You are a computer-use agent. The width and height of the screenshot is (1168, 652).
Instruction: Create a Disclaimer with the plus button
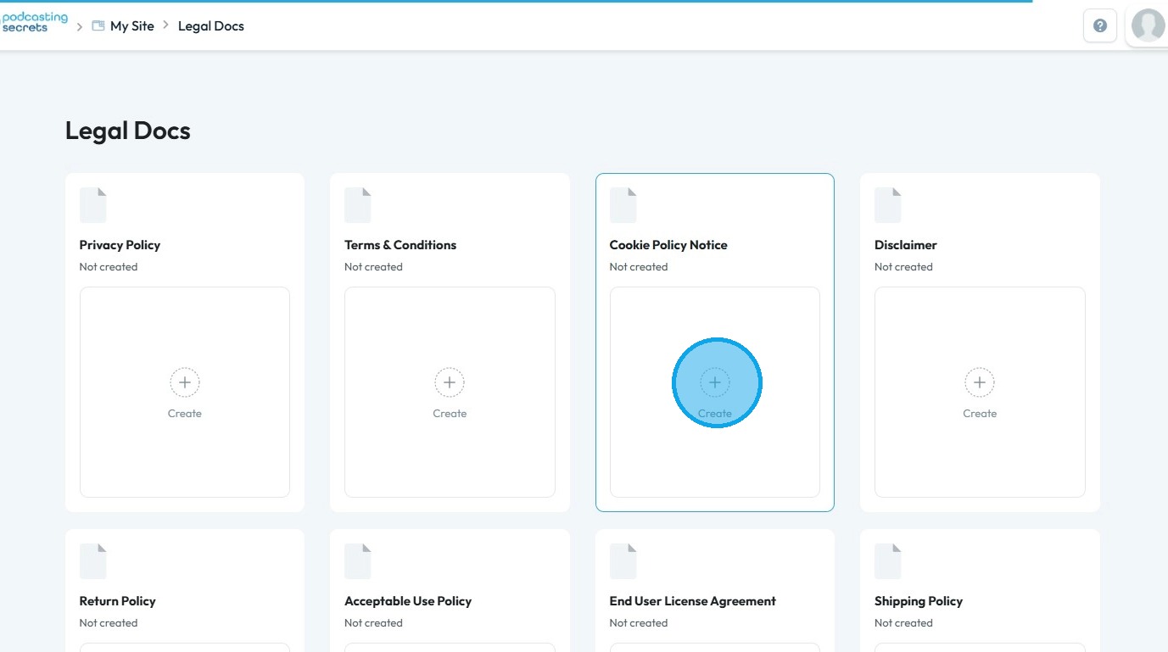pos(980,382)
